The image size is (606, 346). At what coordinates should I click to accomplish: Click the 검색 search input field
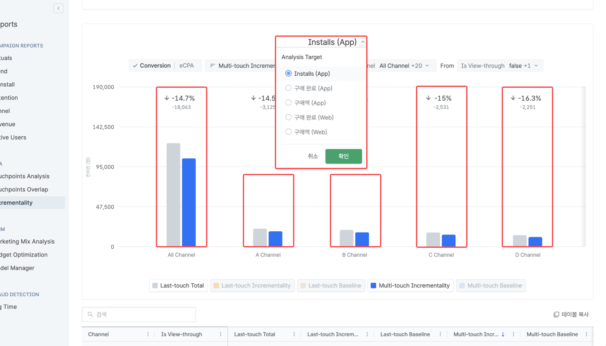coord(139,314)
